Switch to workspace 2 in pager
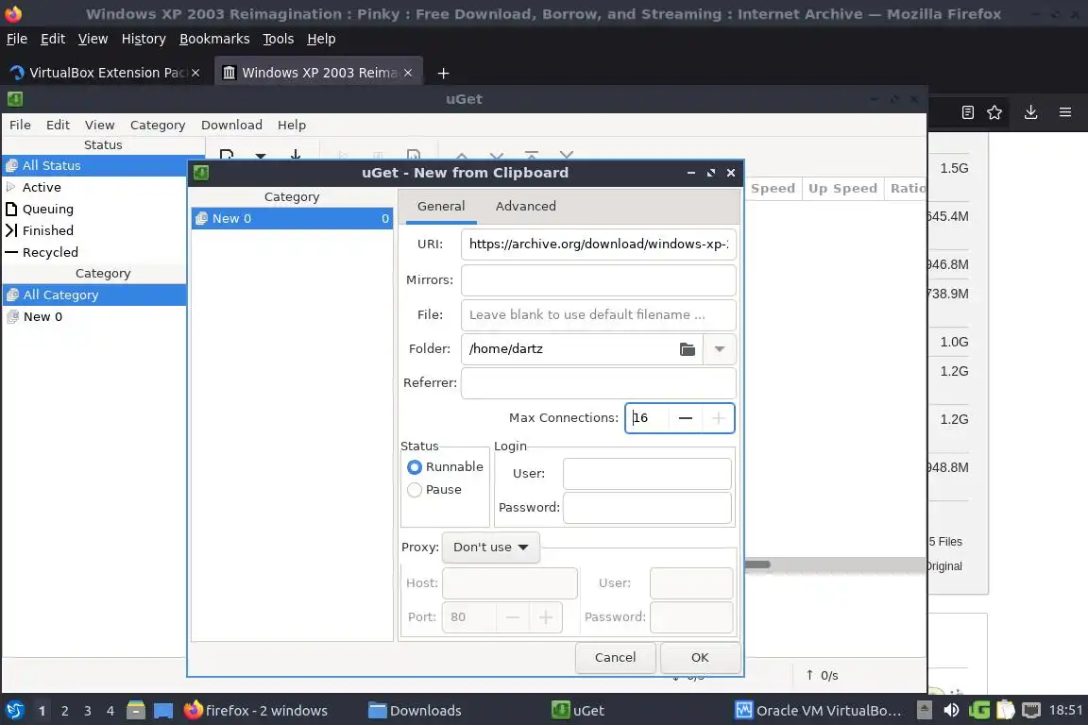 [64, 711]
